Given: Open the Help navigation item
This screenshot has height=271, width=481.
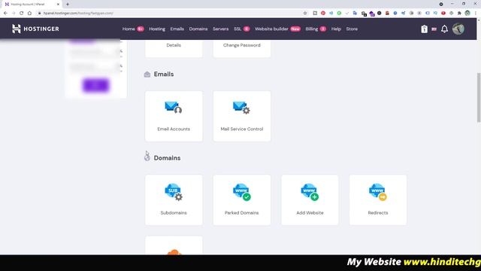Looking at the screenshot, I should tap(336, 29).
